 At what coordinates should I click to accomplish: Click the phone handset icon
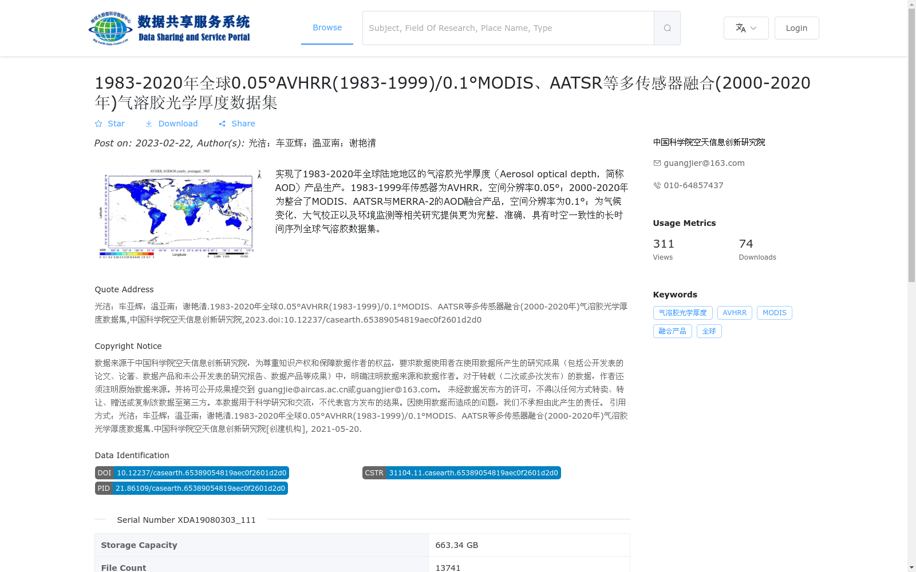point(657,185)
